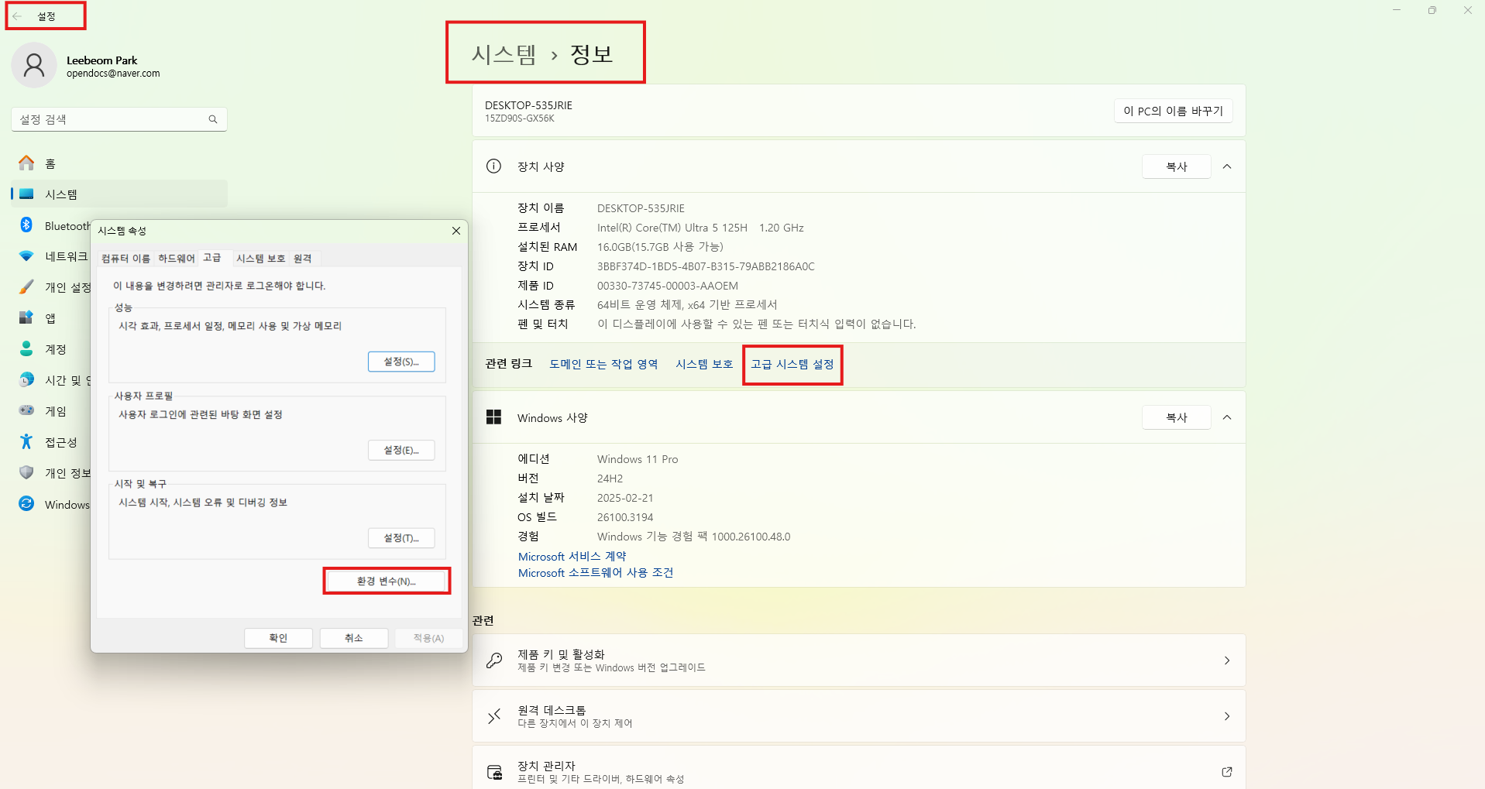1485x789 pixels.
Task: Open 게임 via the controller icon
Action: (26, 411)
